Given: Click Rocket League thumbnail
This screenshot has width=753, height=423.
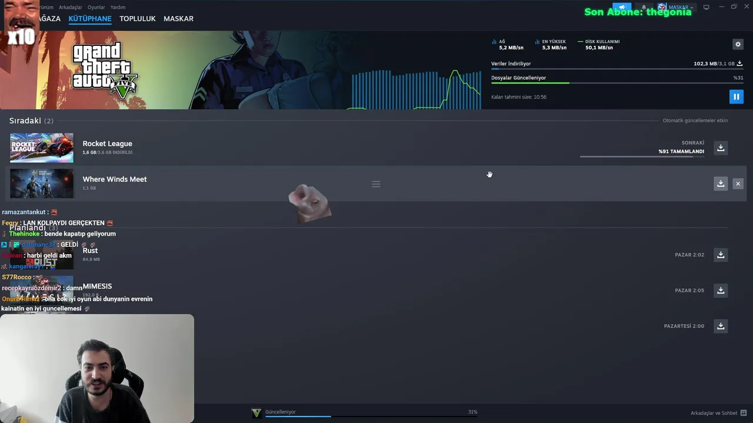Looking at the screenshot, I should pyautogui.click(x=42, y=147).
